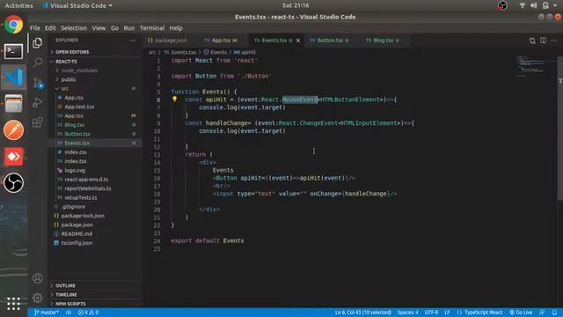The image size is (563, 317).
Task: Open Visual Studio Code app menu dropdown
Action: click(x=77, y=5)
